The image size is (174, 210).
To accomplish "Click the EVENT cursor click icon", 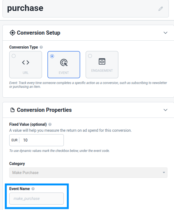I will point(64,63).
